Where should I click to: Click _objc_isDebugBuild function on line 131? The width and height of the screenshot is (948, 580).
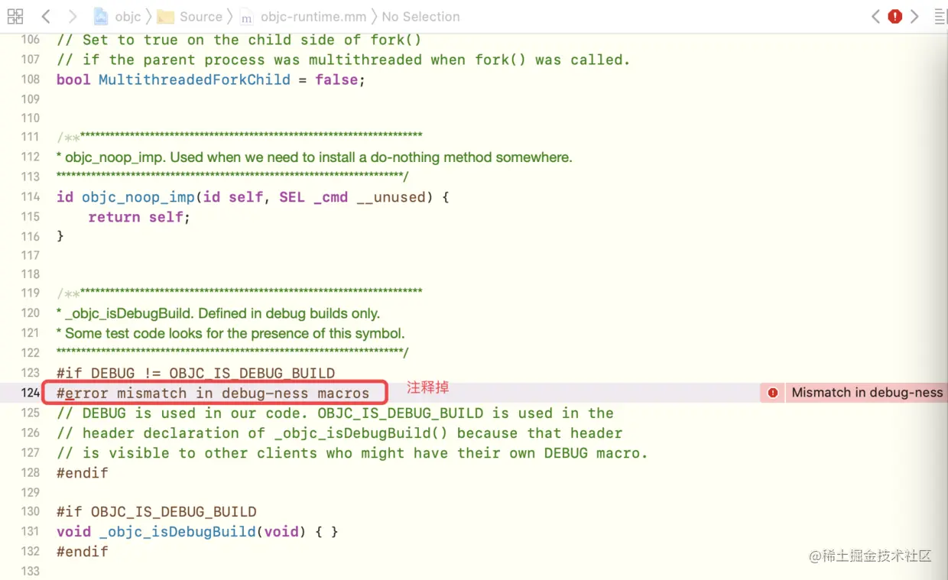coord(177,532)
